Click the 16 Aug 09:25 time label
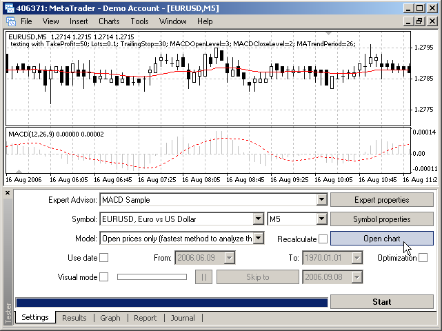The image size is (442, 331). click(289, 179)
